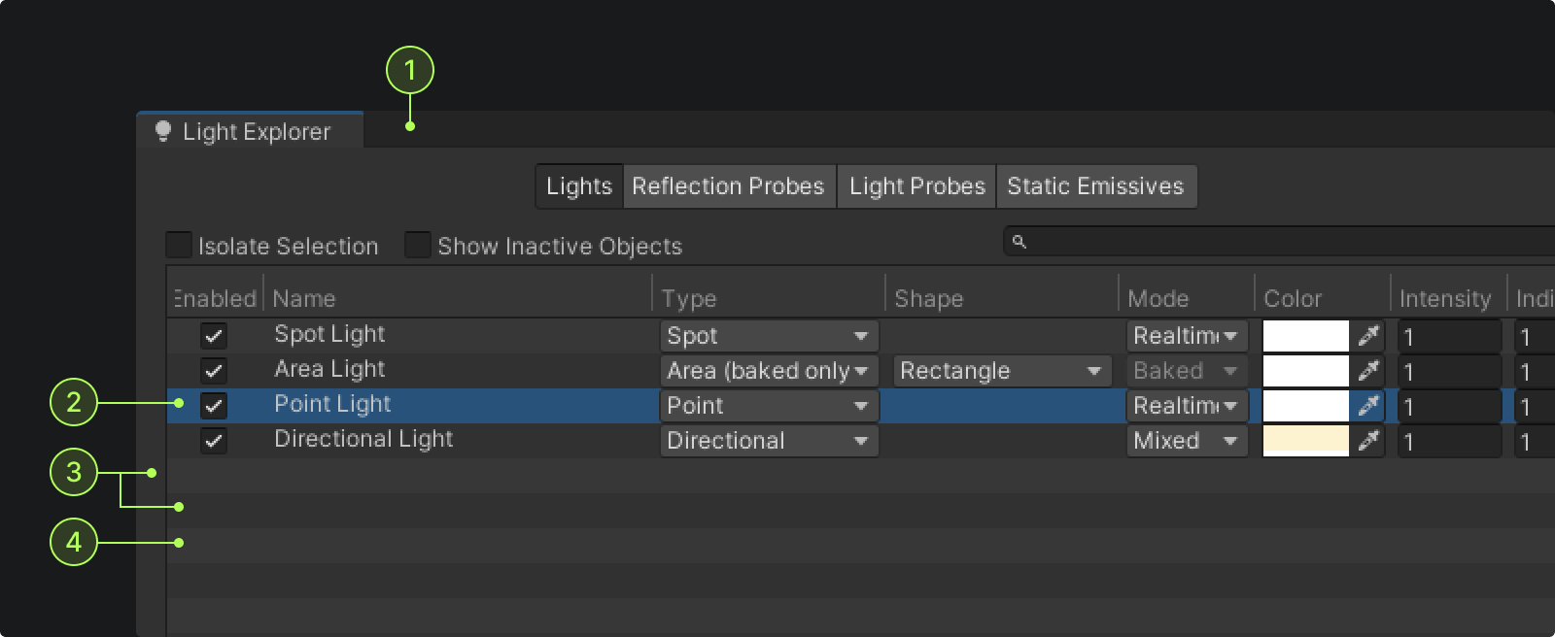Switch to the Reflection Probes tab

728,186
